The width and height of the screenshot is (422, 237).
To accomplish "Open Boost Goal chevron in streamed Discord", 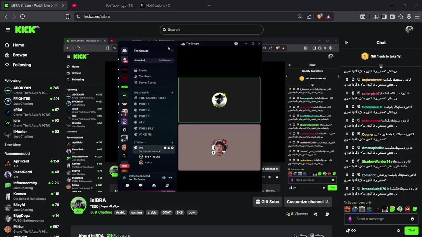I will coord(172,60).
